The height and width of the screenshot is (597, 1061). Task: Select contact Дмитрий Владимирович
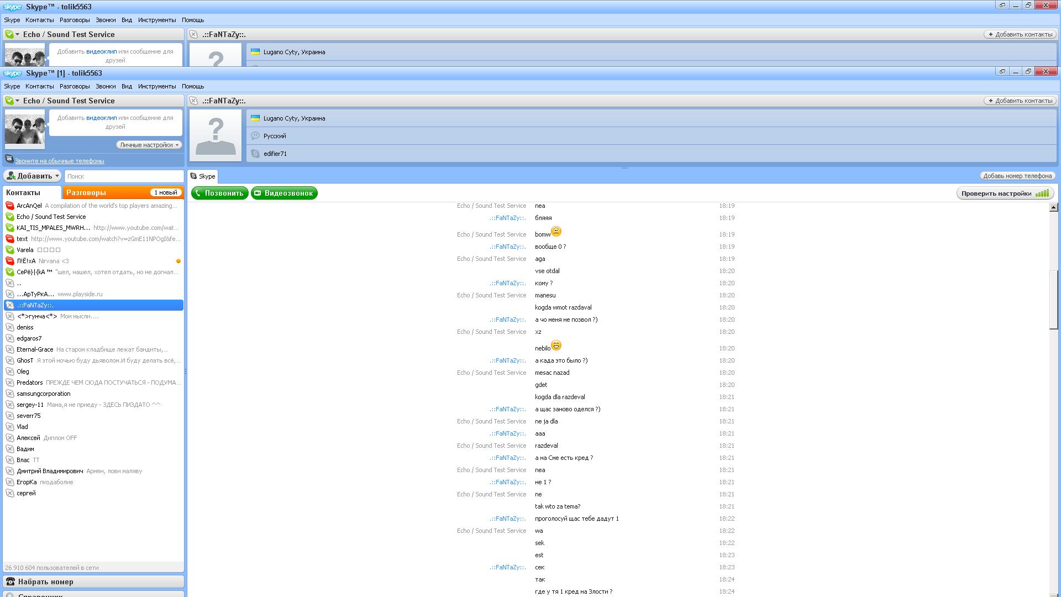pyautogui.click(x=93, y=471)
